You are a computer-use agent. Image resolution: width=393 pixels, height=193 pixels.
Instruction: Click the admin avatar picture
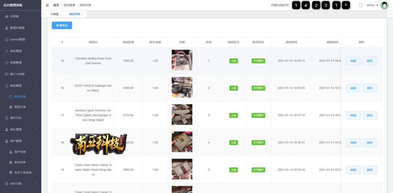click(384, 5)
